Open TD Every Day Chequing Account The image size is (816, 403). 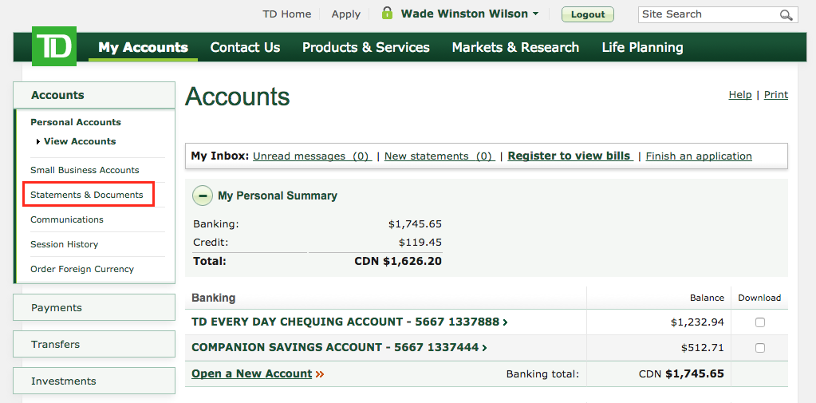pos(349,322)
